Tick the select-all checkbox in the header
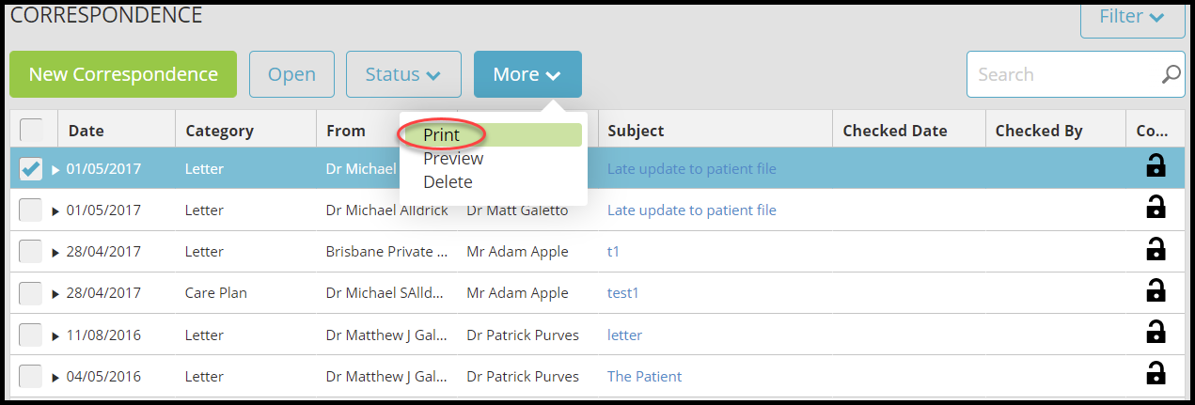 point(31,130)
